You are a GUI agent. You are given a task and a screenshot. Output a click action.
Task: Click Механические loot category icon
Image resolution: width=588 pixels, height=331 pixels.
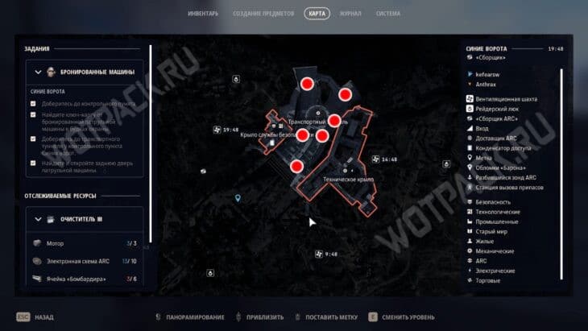470,250
